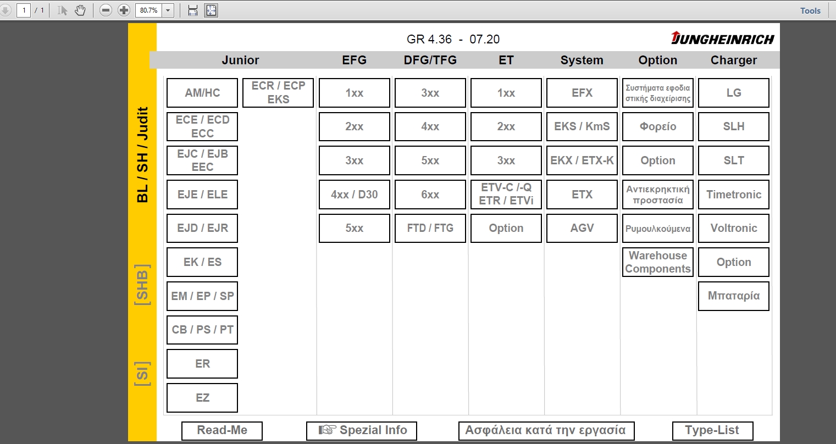Screen dimensions: 836x444
Task: Select 3xx under ET column
Action: 506,160
